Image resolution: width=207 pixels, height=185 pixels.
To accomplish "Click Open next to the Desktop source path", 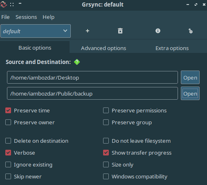I will click(x=190, y=78).
